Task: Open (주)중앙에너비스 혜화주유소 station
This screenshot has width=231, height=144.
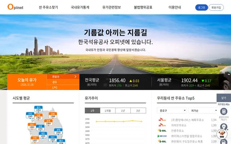Action: [187, 120]
